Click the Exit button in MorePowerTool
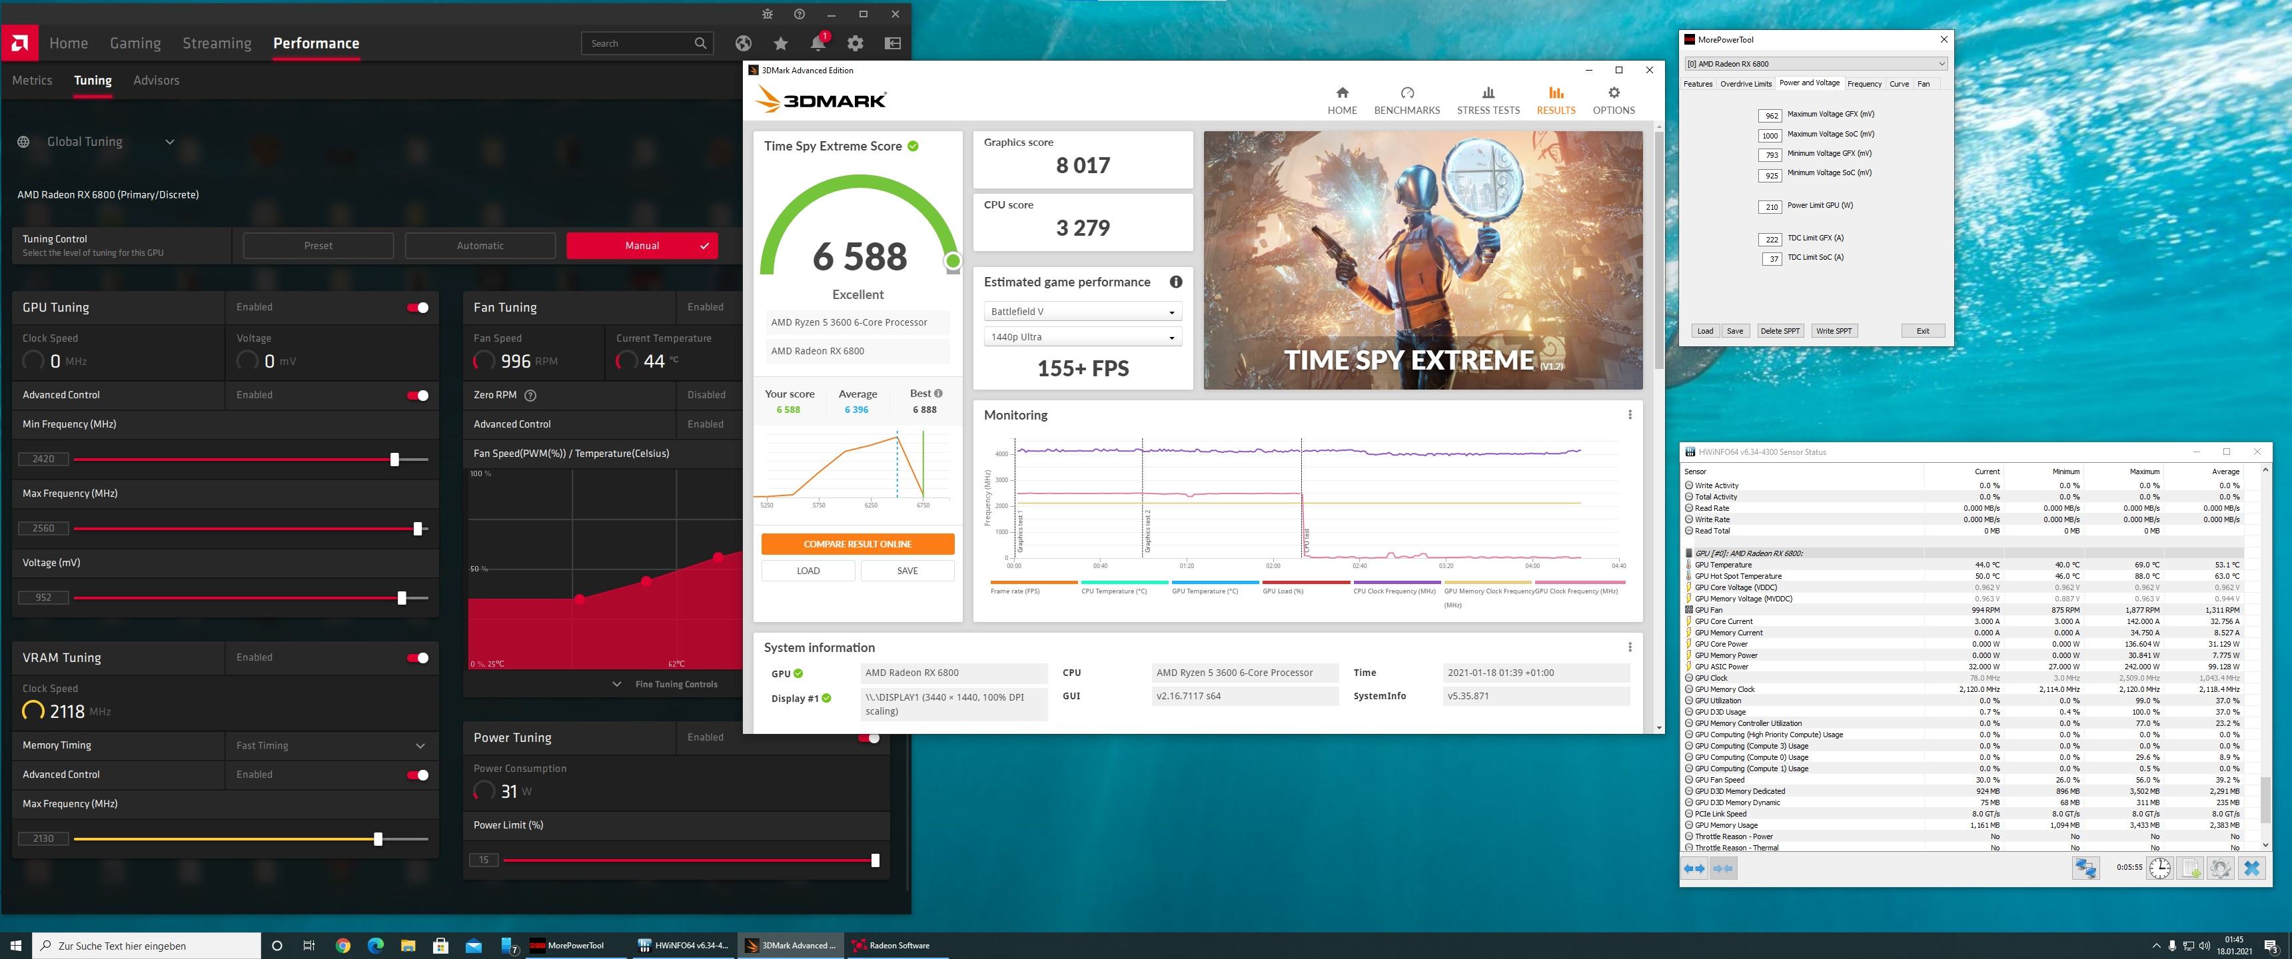The height and width of the screenshot is (959, 2292). 1922,331
